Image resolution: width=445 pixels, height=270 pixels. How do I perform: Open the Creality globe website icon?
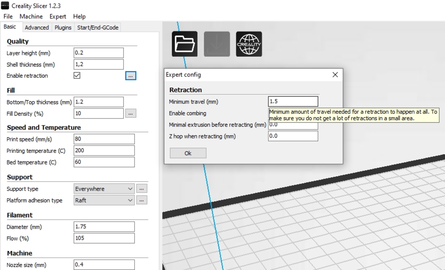[x=249, y=44]
